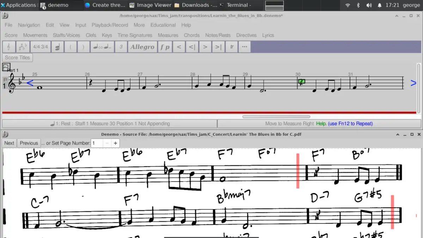Increase page number with plus button

coord(115,143)
